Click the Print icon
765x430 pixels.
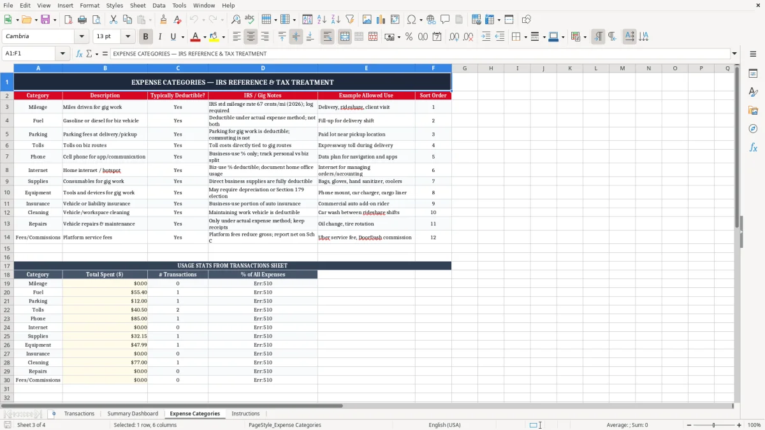(x=82, y=20)
